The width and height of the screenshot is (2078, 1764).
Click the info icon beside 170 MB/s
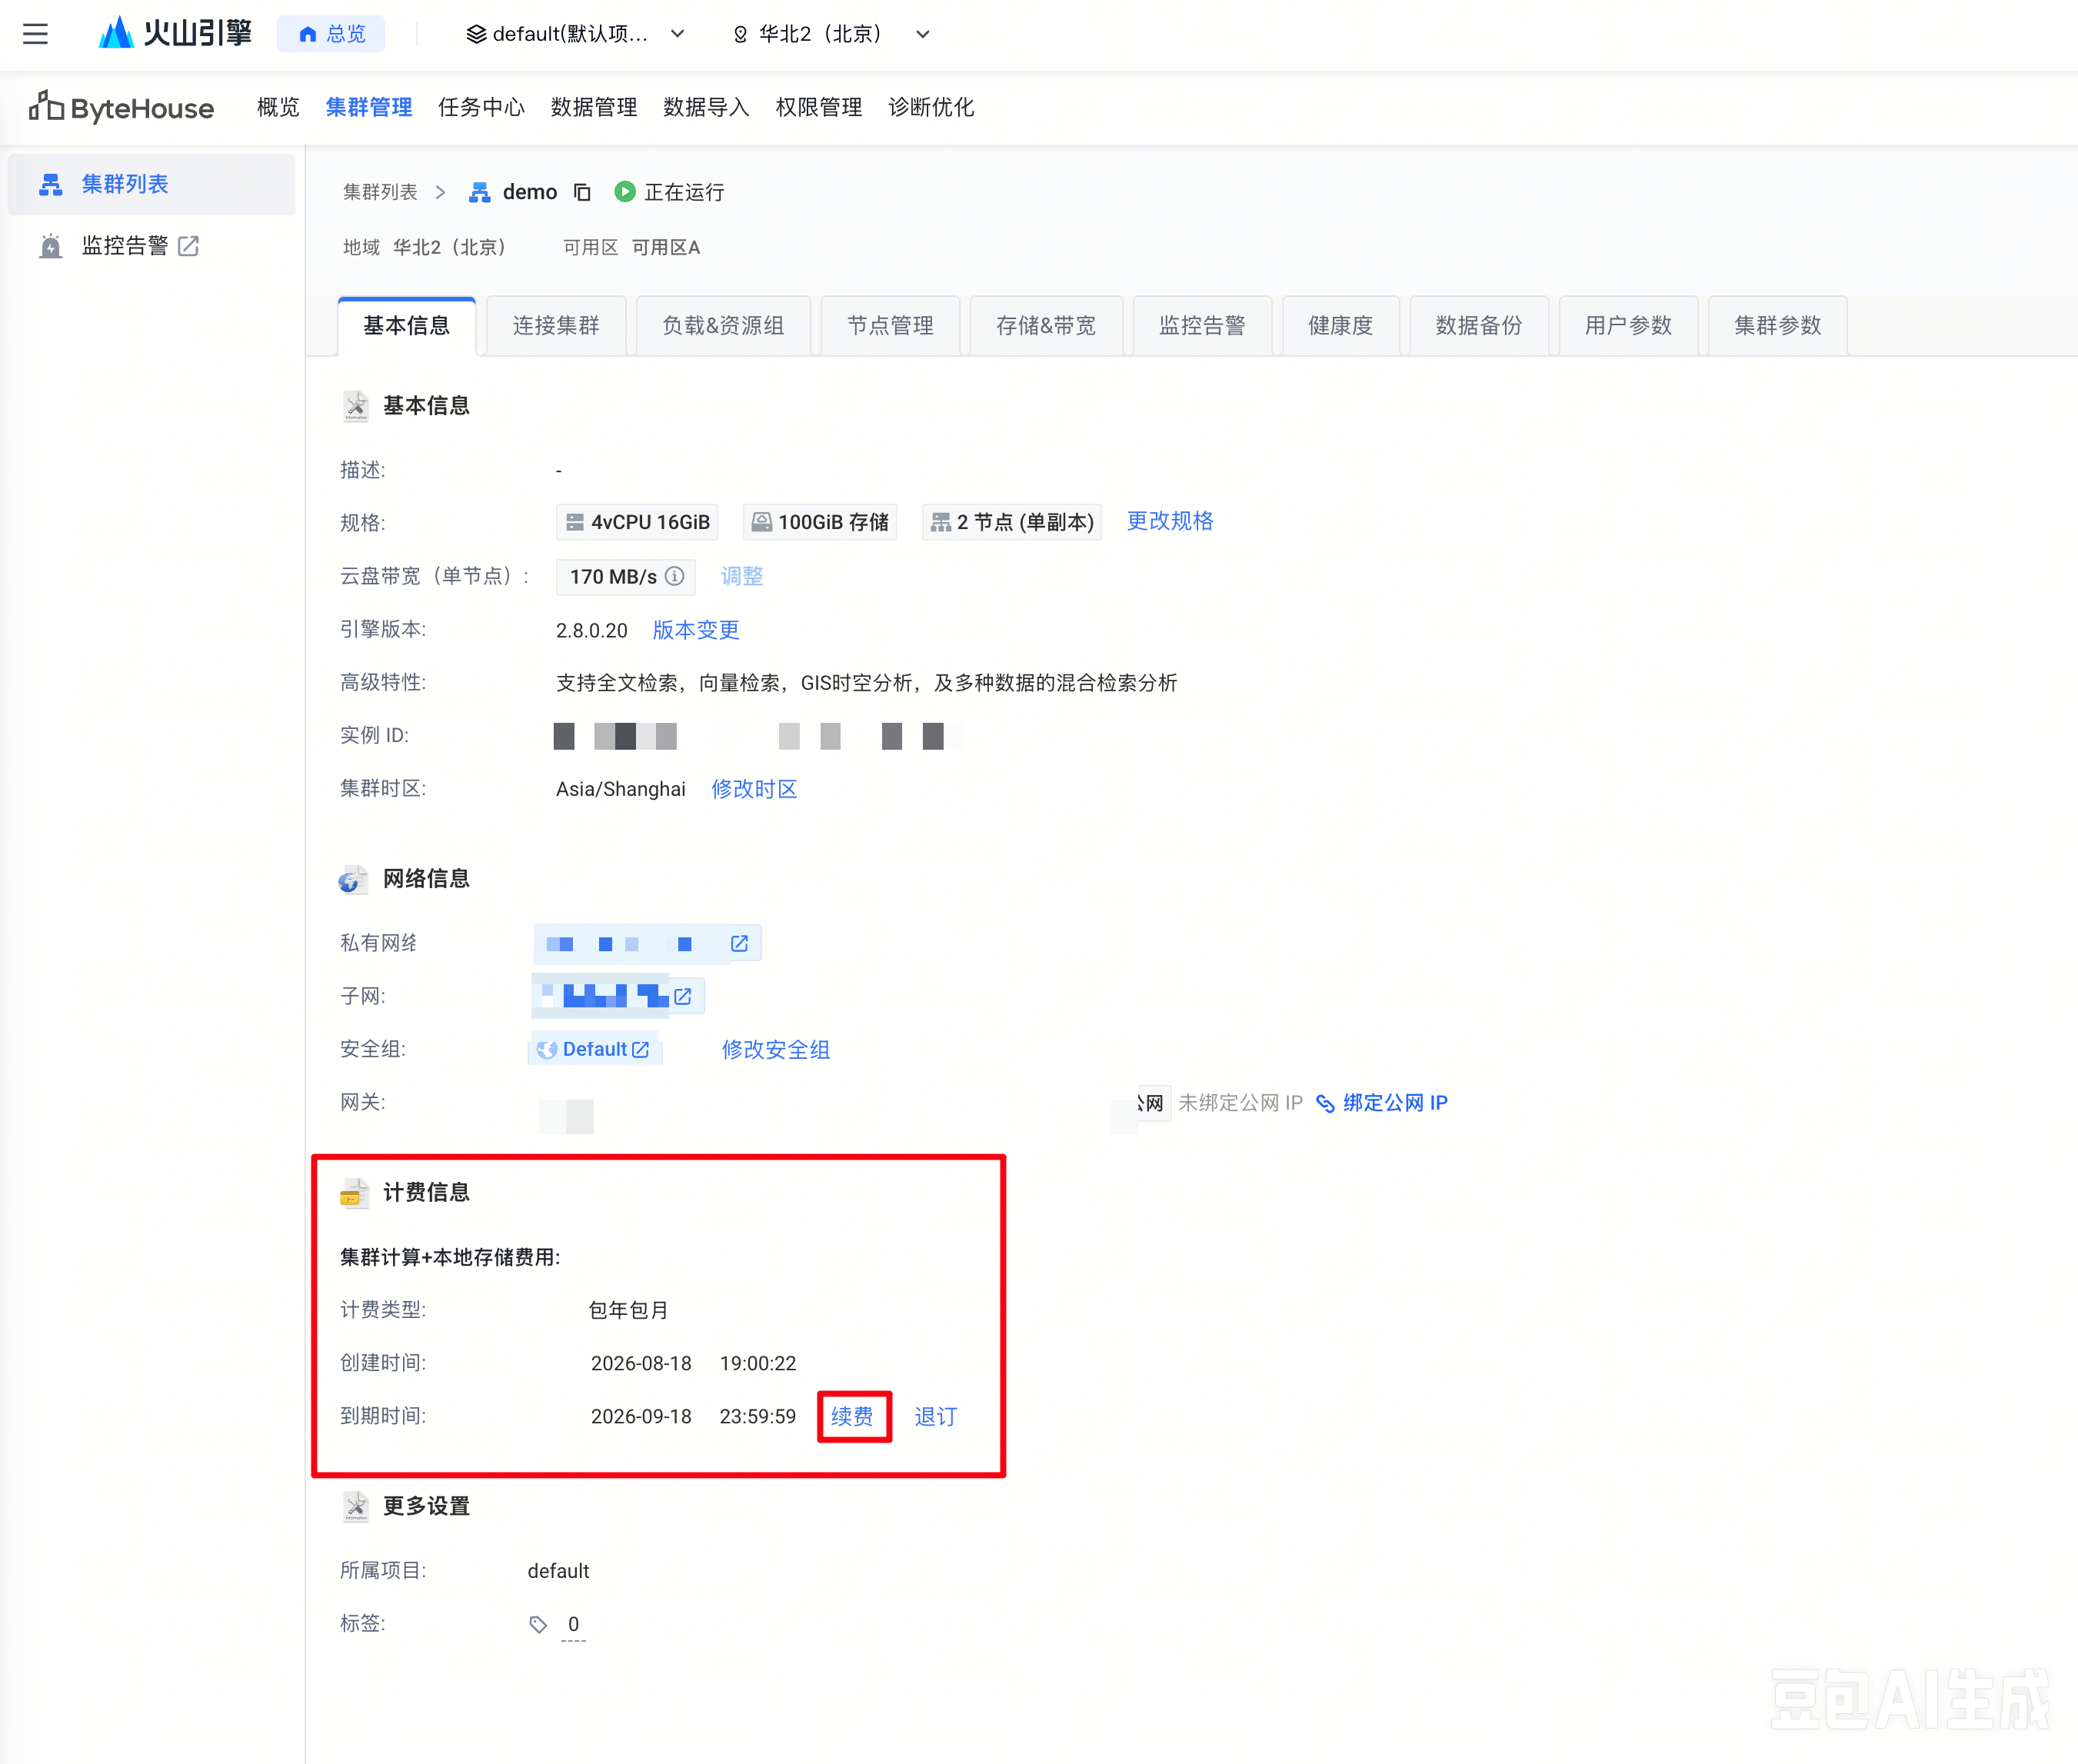675,576
